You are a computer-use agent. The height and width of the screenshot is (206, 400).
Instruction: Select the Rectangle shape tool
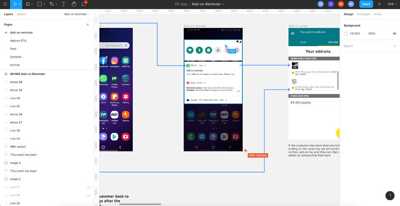[39, 4]
